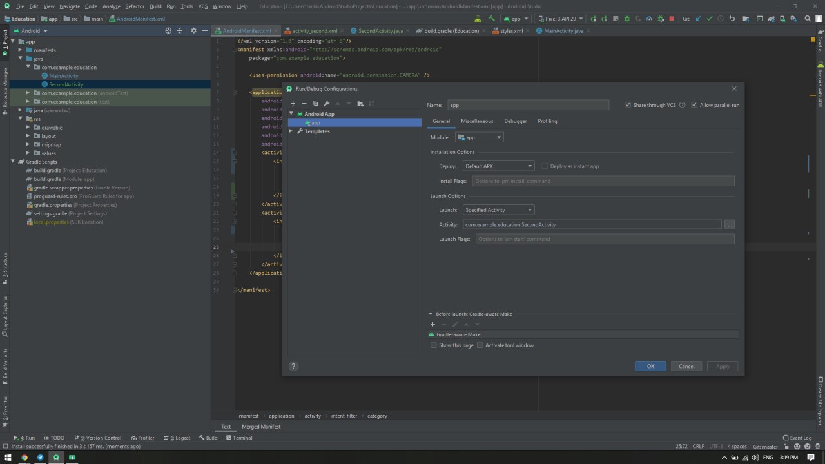
Task: Click the Chrome icon in Windows taskbar
Action: click(24, 458)
